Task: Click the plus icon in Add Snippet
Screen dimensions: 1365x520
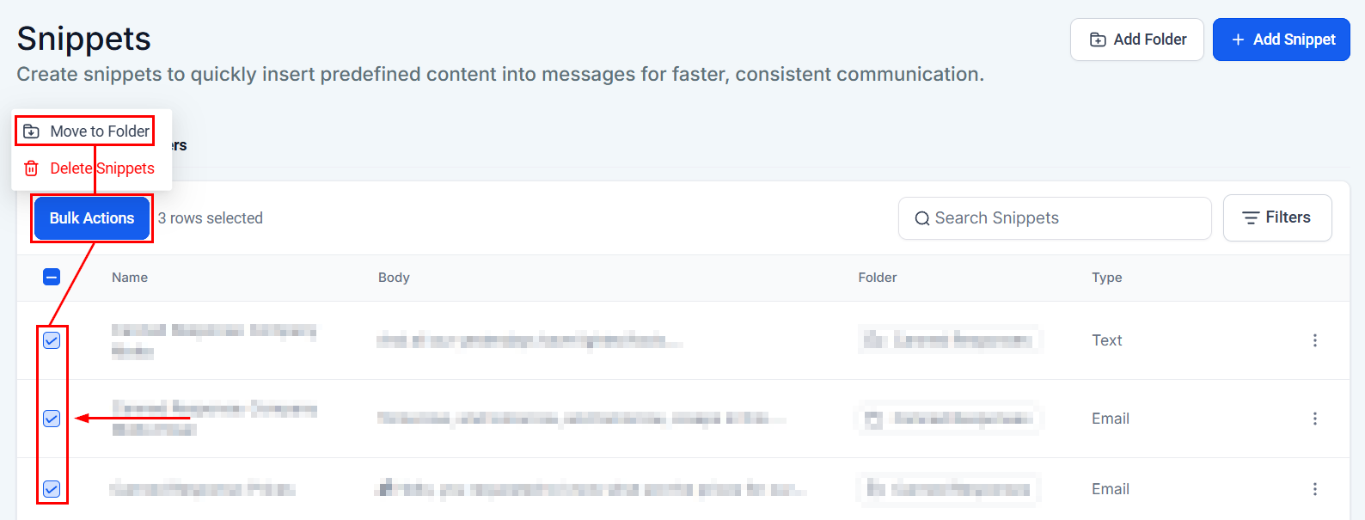Action: click(x=1238, y=40)
